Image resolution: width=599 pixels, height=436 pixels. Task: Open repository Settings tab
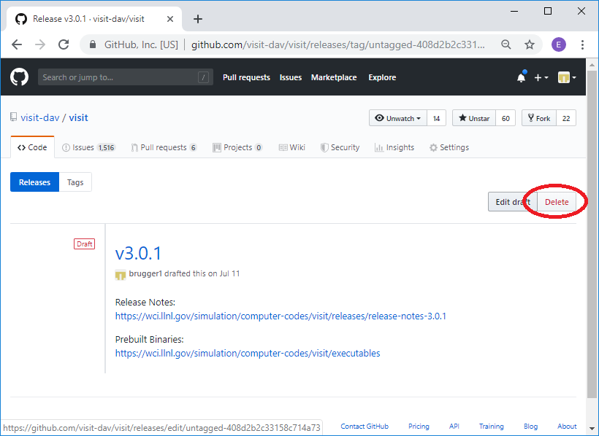[x=449, y=147]
